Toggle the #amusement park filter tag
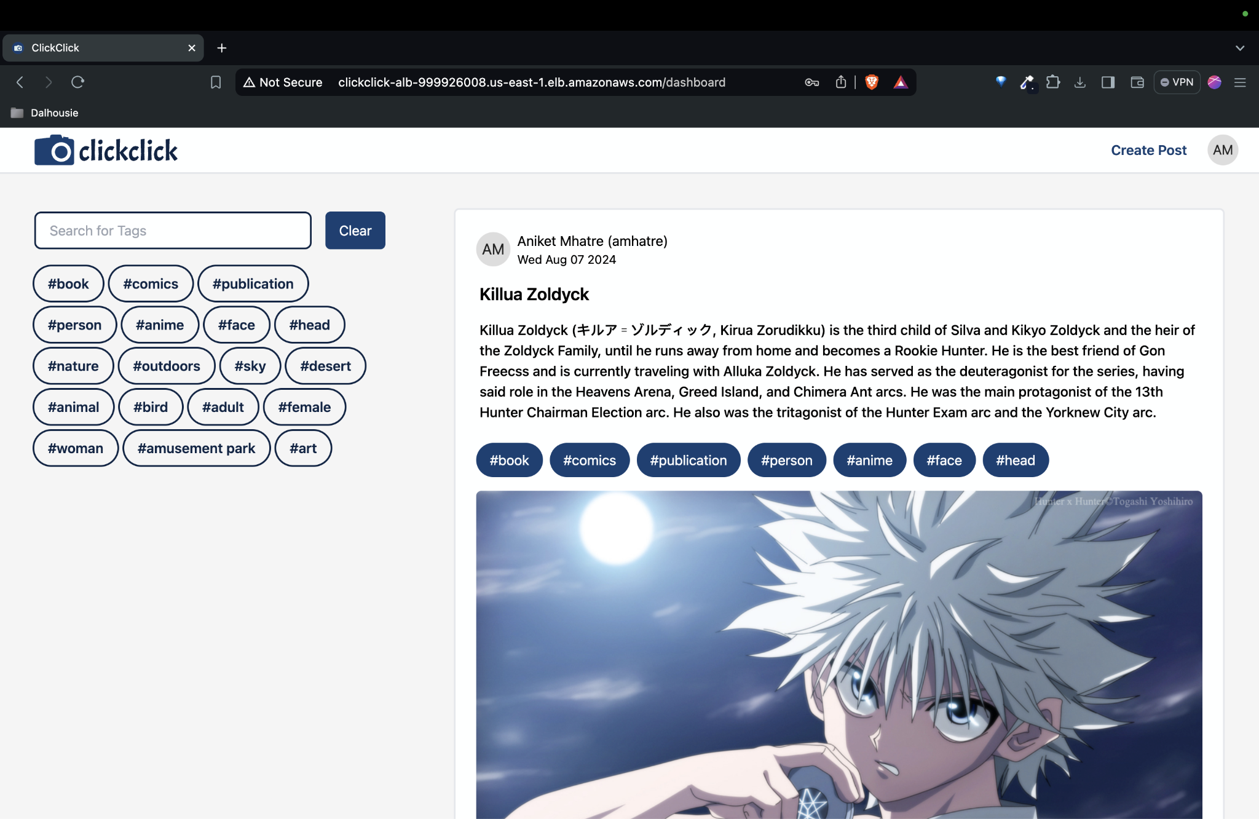Screen dimensions: 1259x819 pyautogui.click(x=196, y=448)
